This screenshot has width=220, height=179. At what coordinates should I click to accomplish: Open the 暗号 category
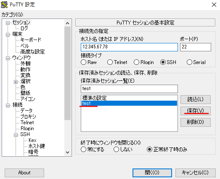point(33,152)
